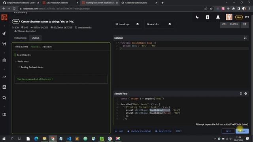Open Sample Tests help question icon
The width and height of the screenshot is (253, 142).
pos(245,93)
